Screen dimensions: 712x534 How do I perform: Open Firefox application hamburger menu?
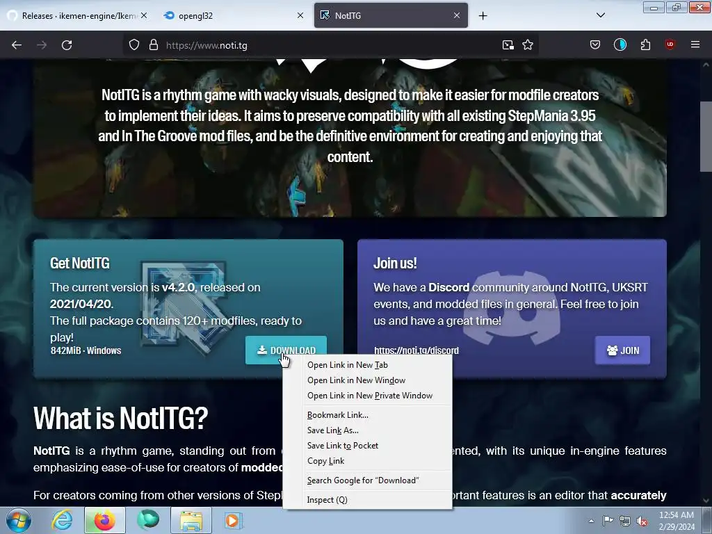(x=695, y=44)
